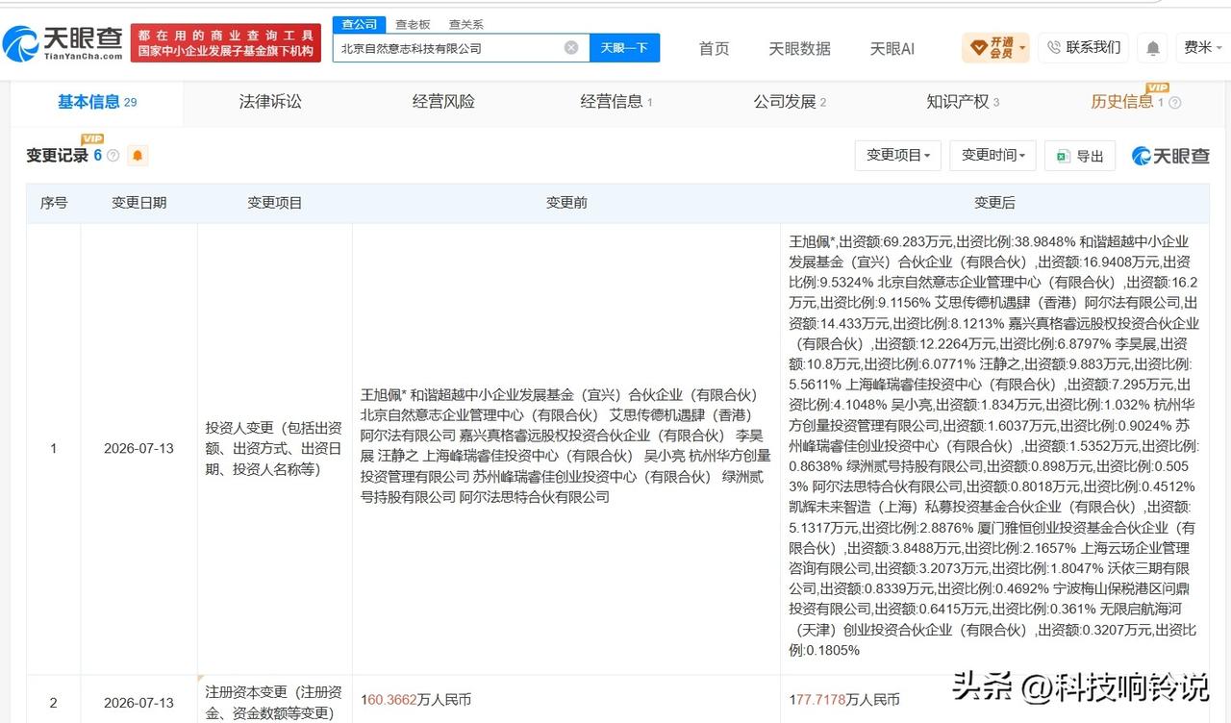Click the 2026-07-13 date in row 1
Viewport: 1231px width, 723px height.
point(138,448)
